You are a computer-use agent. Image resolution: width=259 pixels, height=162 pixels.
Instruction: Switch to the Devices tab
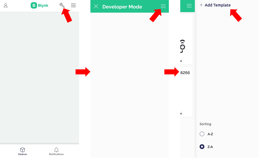point(23,151)
